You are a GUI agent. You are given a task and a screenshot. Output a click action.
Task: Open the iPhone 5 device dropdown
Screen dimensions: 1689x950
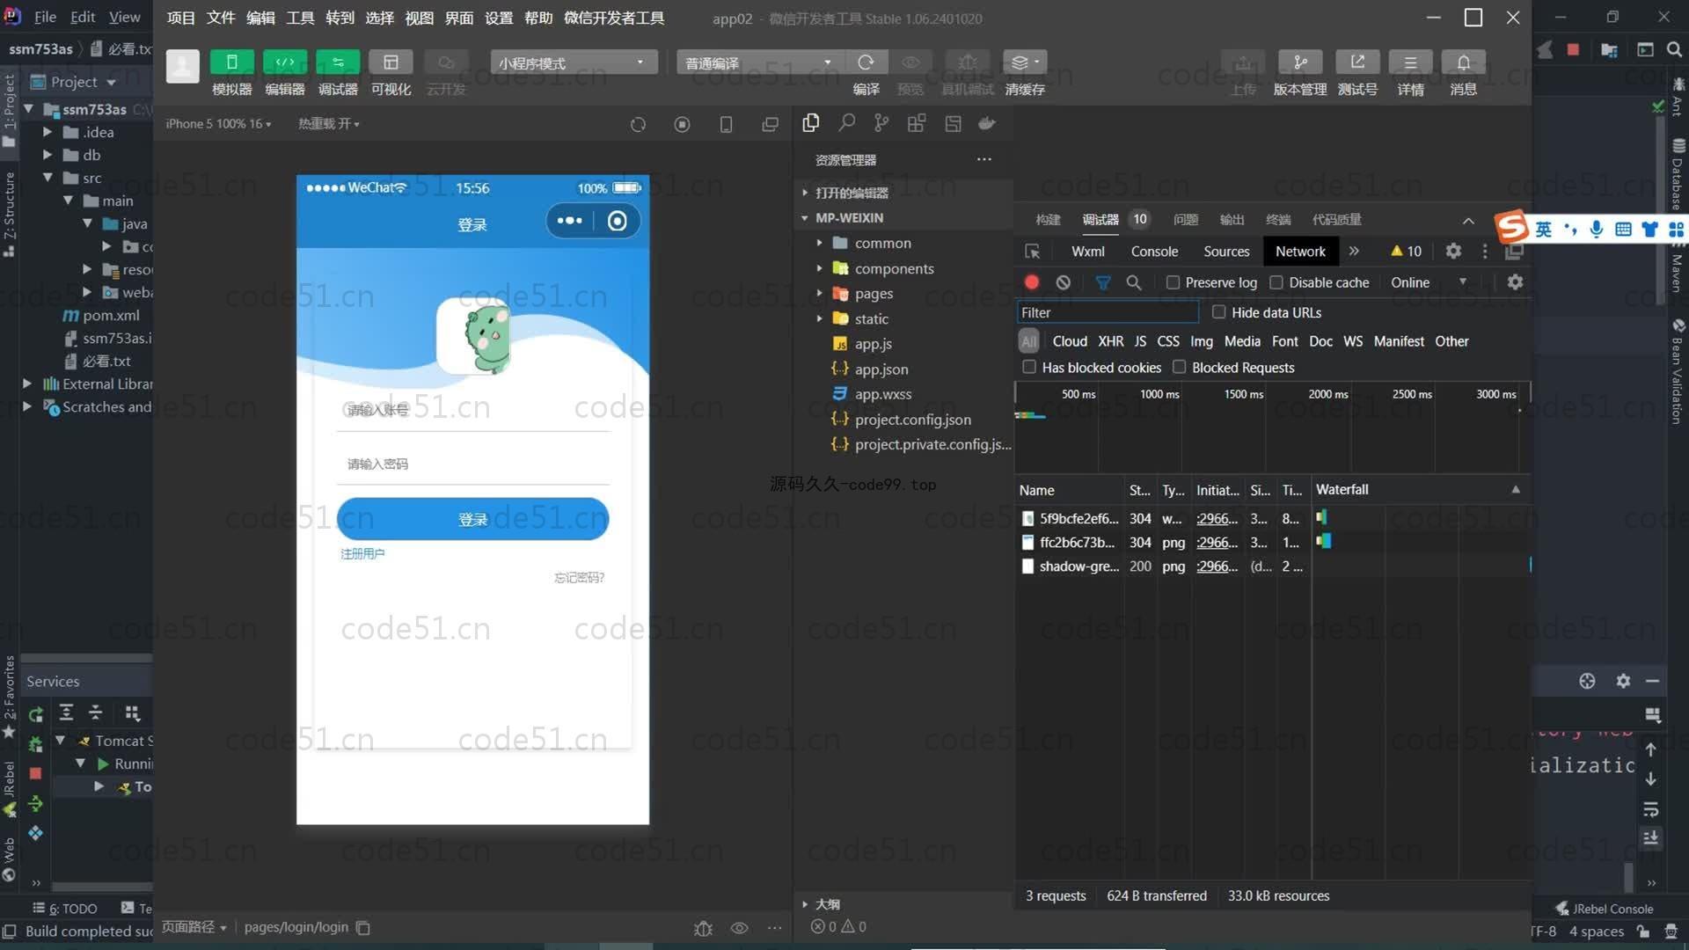tap(218, 124)
